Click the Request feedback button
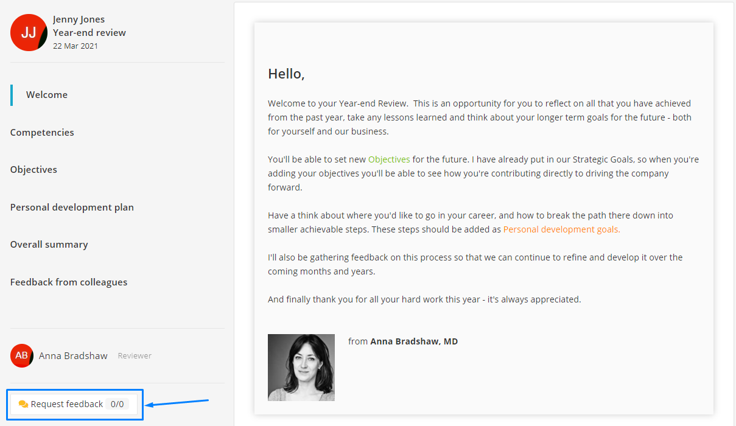 coord(74,404)
